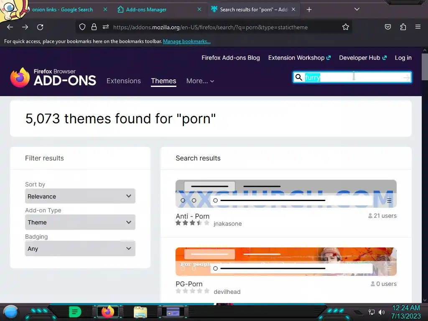Click the magnifier icon in search box

point(299,77)
